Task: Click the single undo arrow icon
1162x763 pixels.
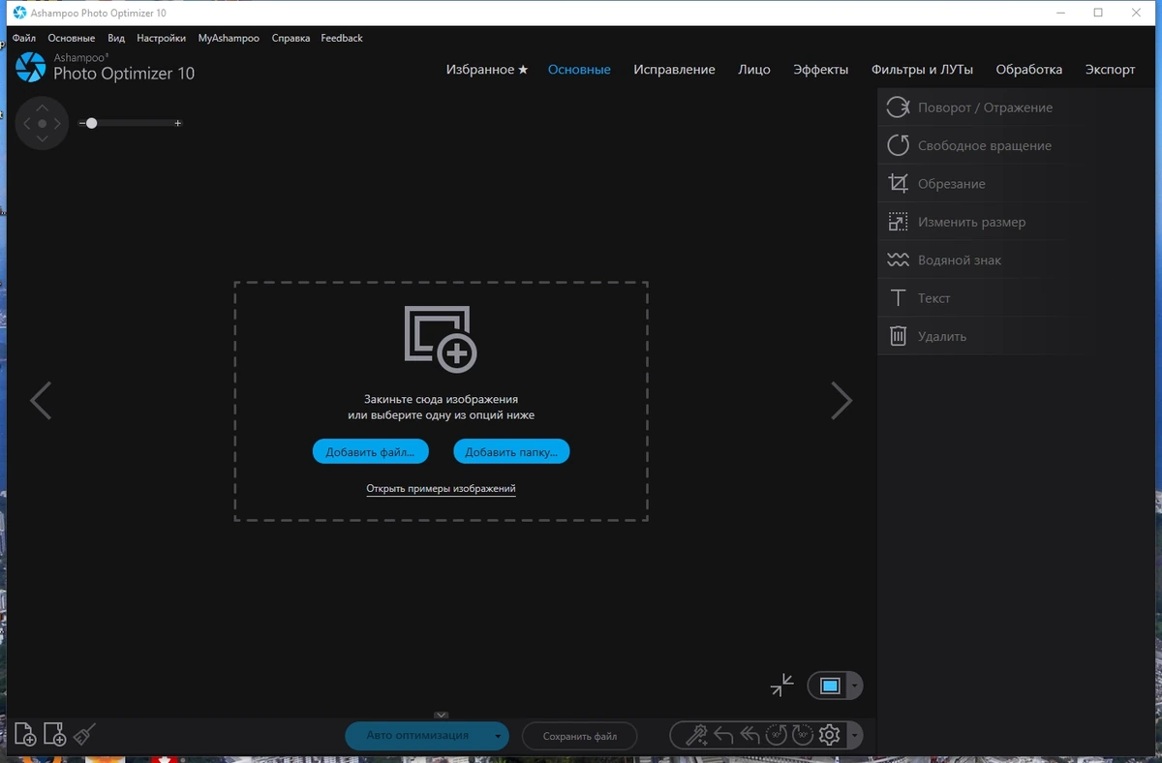Action: (723, 735)
